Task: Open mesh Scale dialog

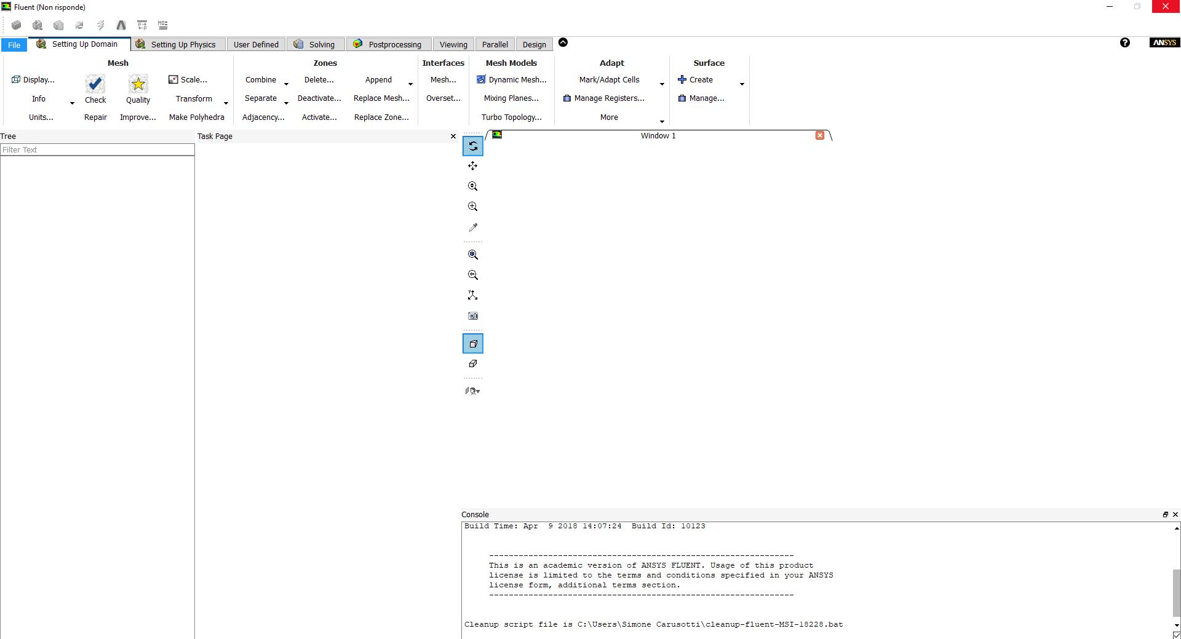Action: pos(188,80)
